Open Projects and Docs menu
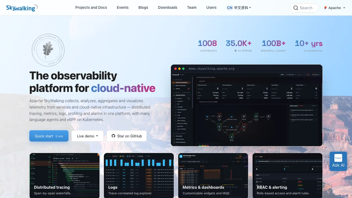The image size is (352, 198). click(91, 8)
